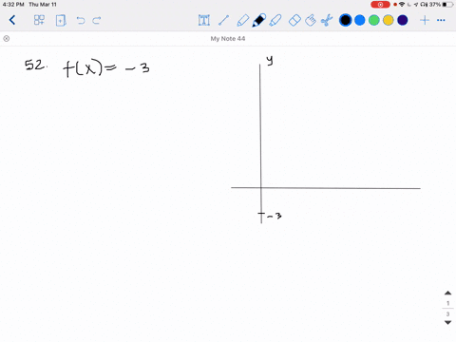Select the partial eraser tool
The image size is (456, 342).
coord(311,20)
